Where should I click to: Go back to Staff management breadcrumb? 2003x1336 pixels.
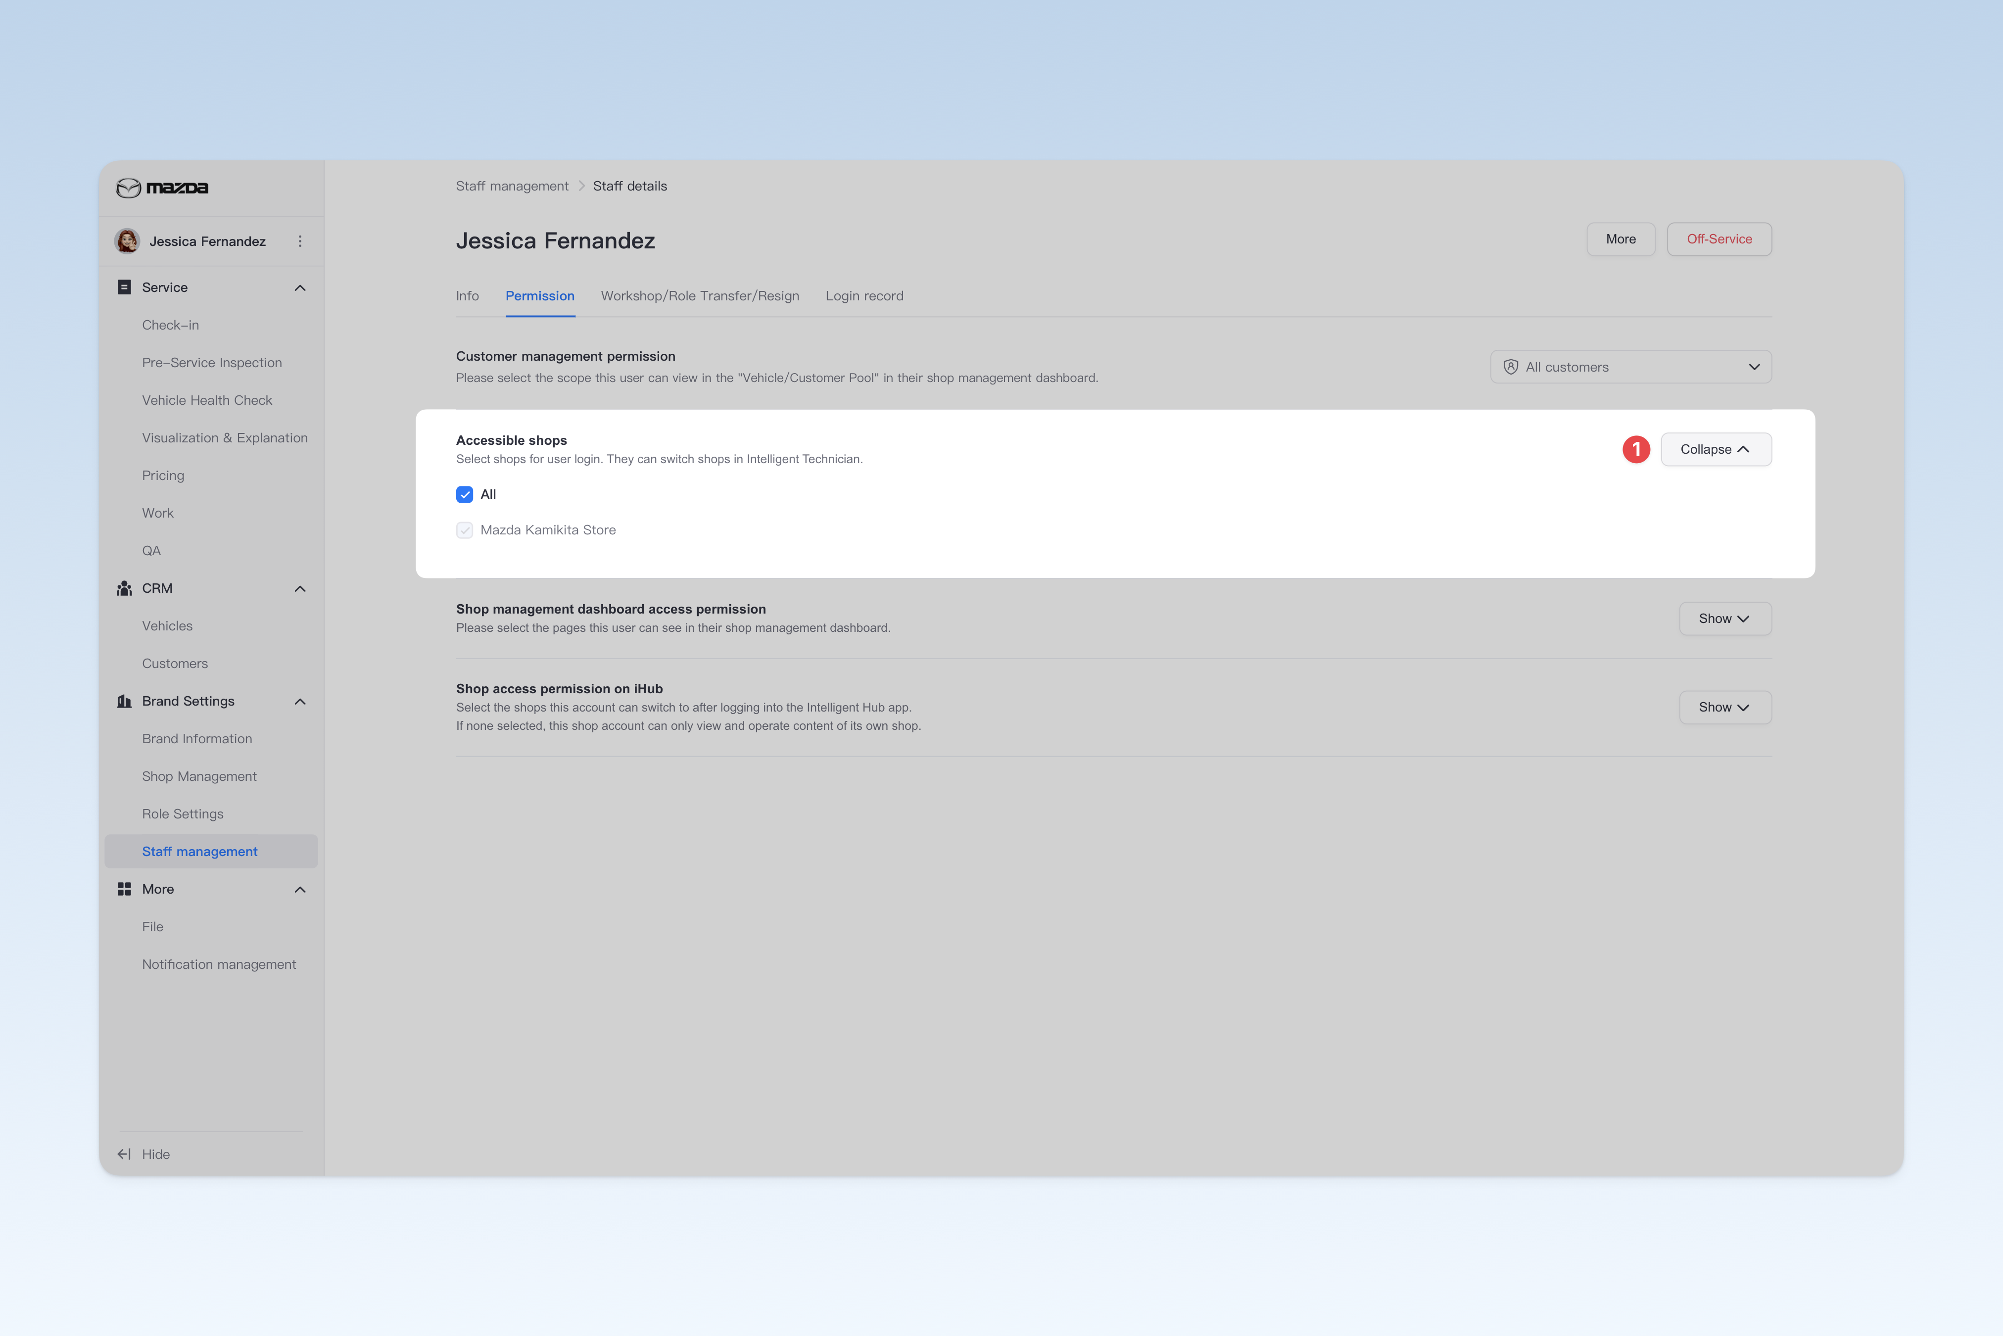[512, 186]
